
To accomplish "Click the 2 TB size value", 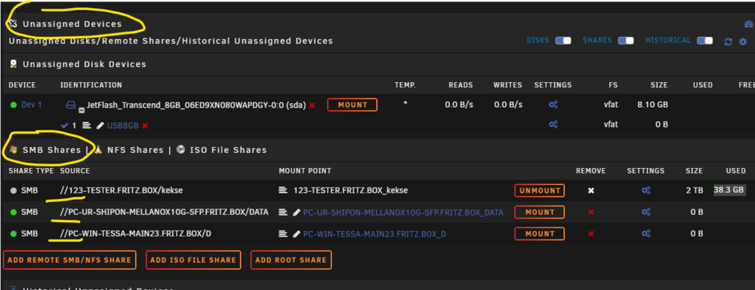I will 695,190.
